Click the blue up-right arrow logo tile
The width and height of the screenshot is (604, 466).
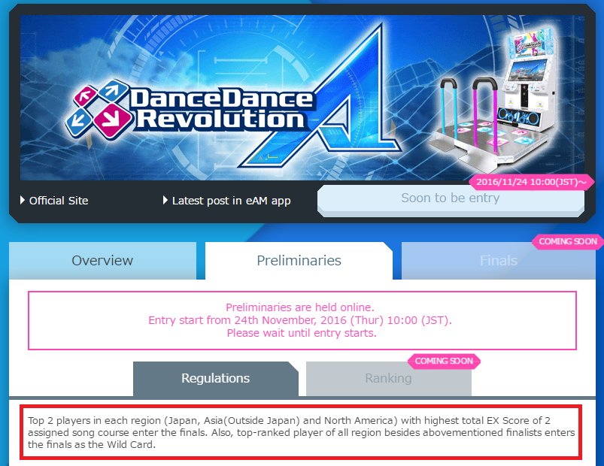pyautogui.click(x=113, y=91)
